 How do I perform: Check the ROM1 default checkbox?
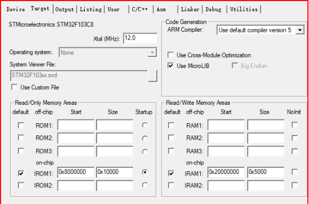tap(21, 125)
